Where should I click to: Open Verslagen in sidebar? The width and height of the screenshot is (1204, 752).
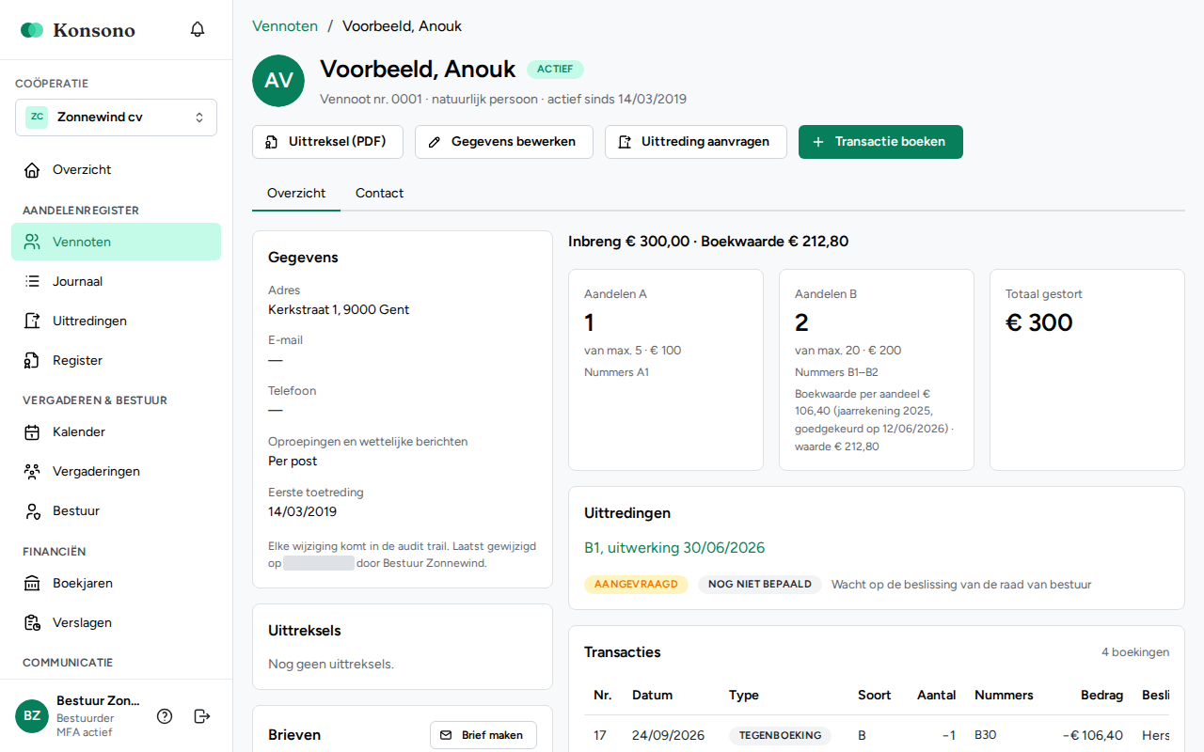[x=116, y=623]
